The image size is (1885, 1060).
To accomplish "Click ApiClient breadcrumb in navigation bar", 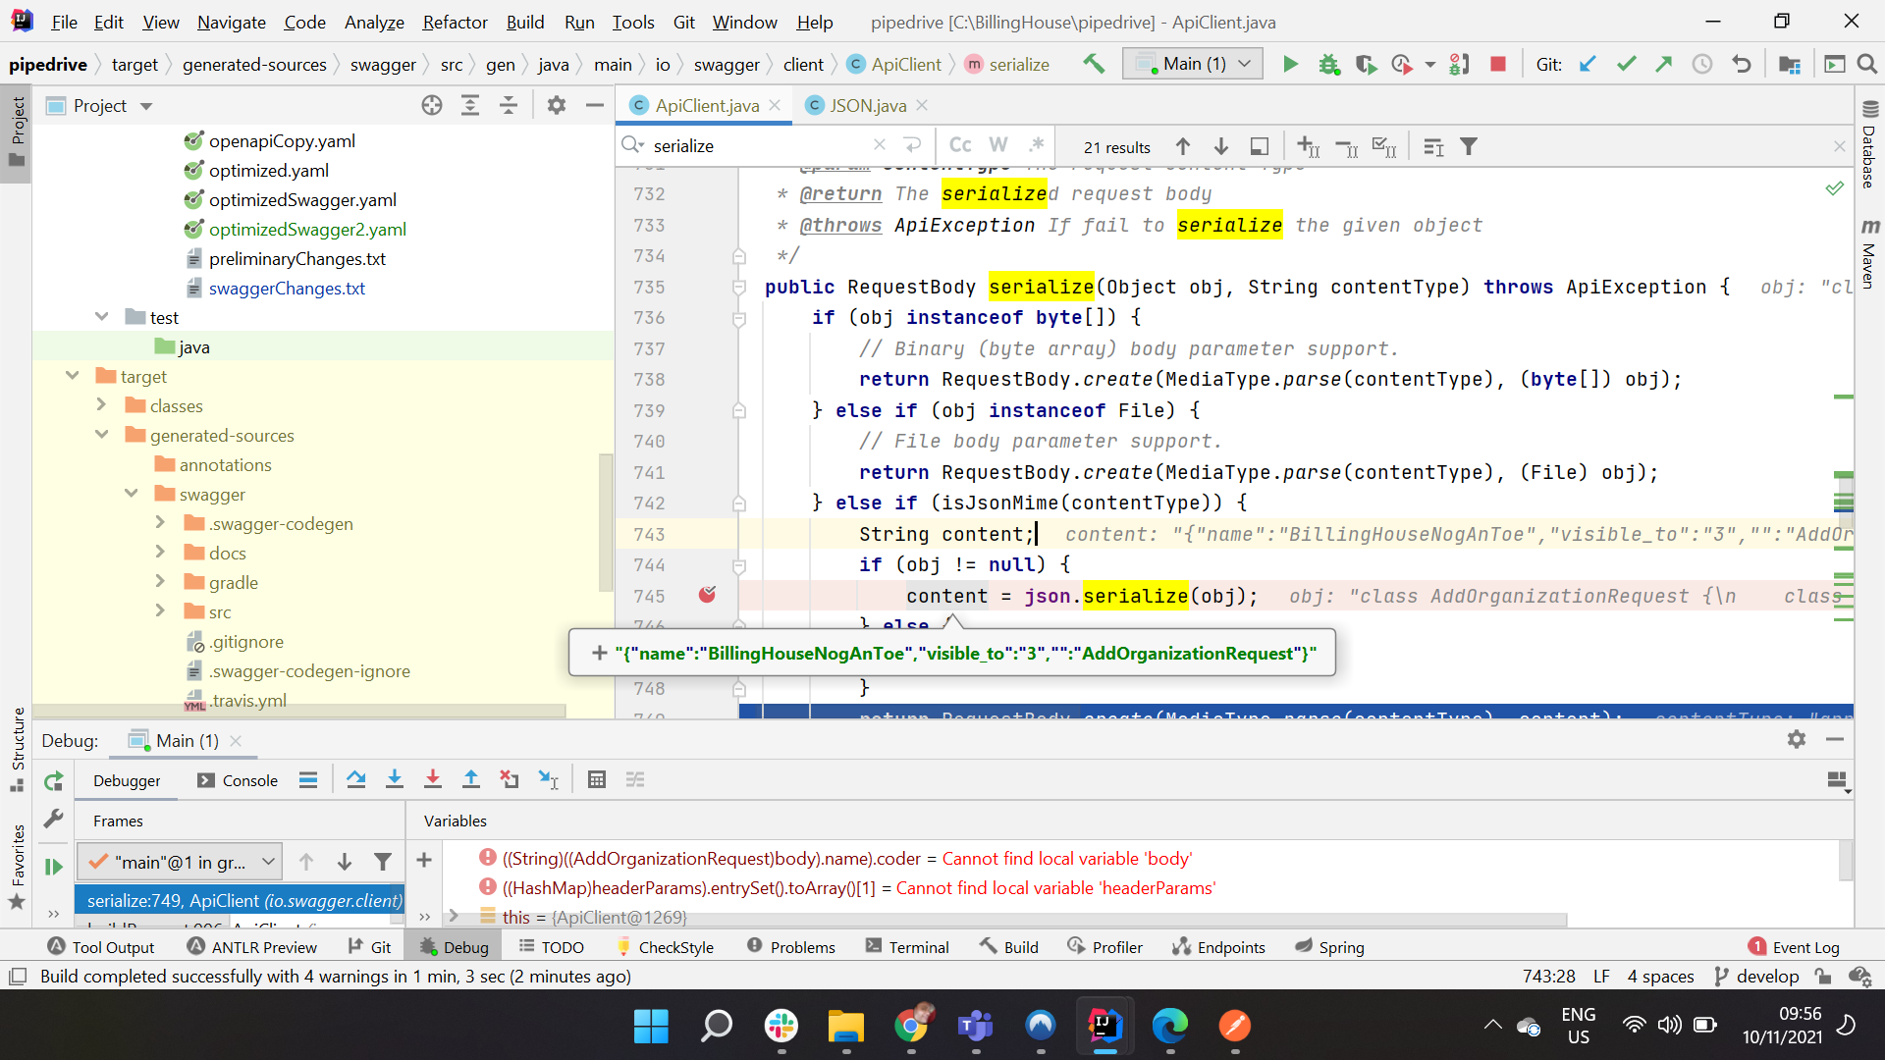I will coord(894,65).
